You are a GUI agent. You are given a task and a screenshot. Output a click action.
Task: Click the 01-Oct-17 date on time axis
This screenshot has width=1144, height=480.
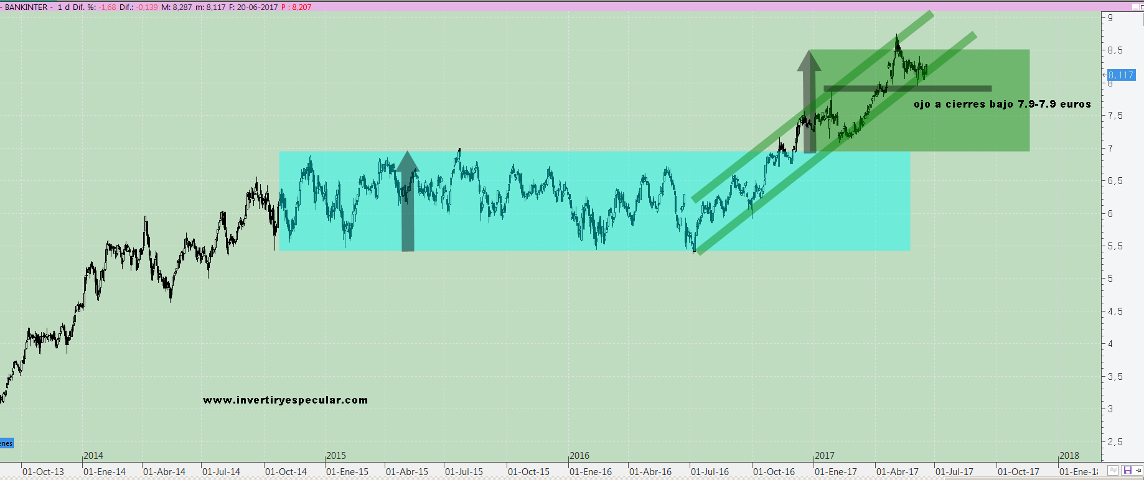pos(1018,472)
